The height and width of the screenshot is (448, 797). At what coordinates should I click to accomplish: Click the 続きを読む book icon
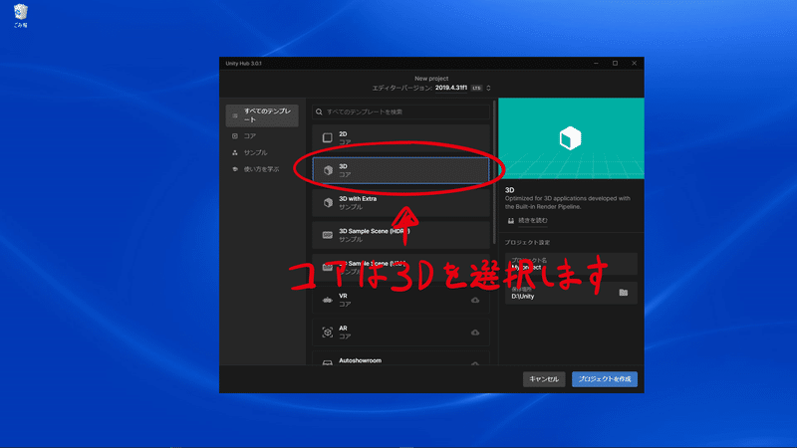511,220
